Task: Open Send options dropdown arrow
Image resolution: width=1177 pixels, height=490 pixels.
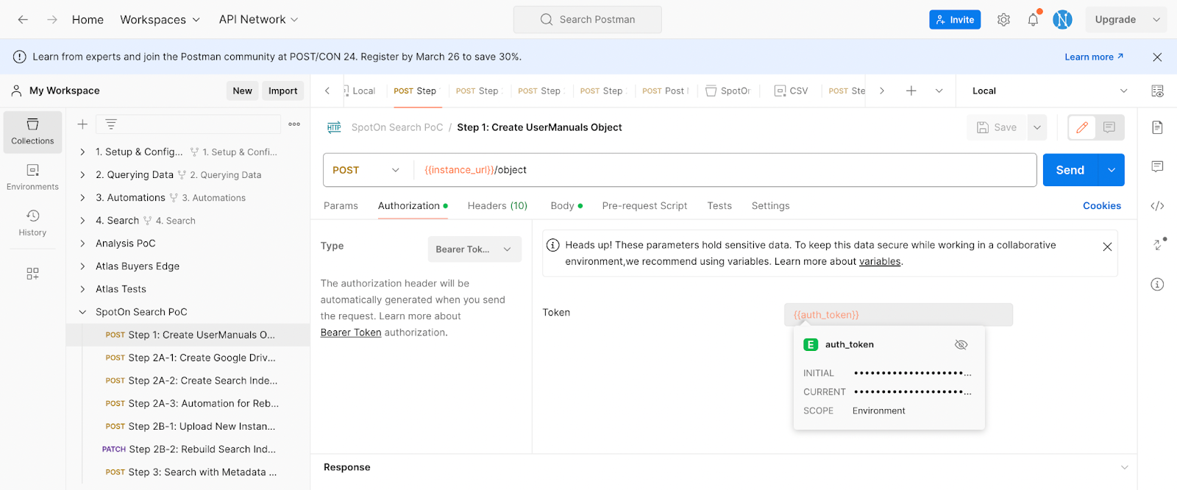Action: 1111,170
